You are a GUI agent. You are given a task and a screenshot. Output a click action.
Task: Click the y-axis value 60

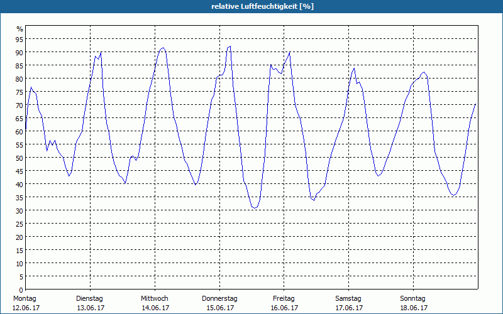click(19, 132)
